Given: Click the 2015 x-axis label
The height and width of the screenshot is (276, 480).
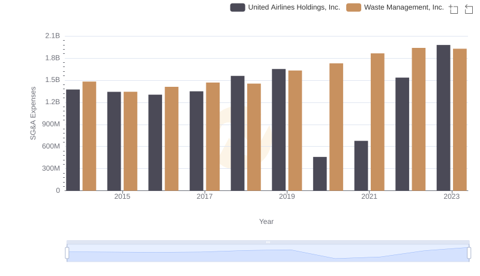Looking at the screenshot, I should click(x=122, y=196).
